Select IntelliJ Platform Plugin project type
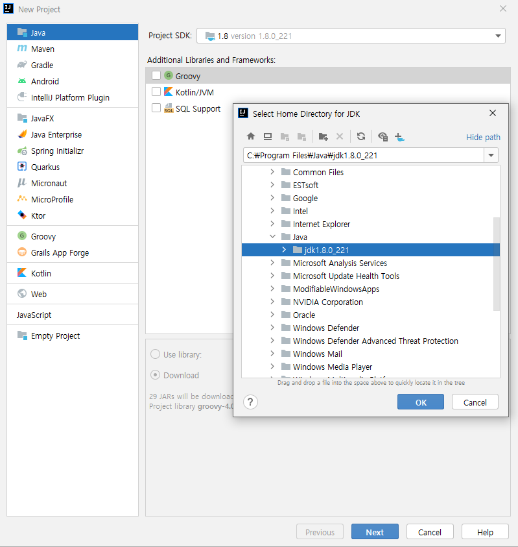518x547 pixels. click(73, 98)
